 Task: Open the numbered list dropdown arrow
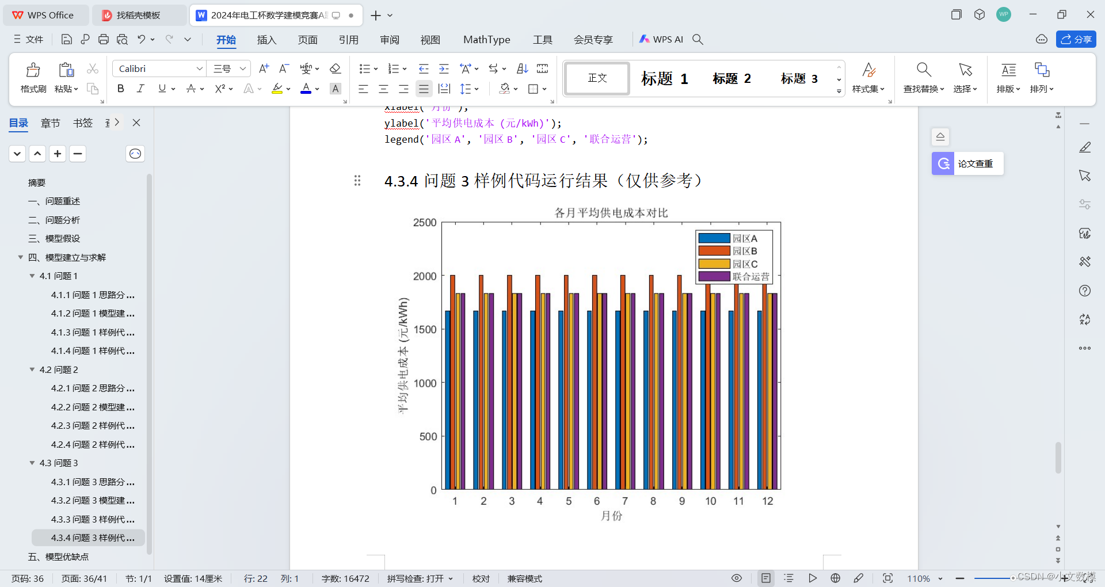click(x=405, y=69)
